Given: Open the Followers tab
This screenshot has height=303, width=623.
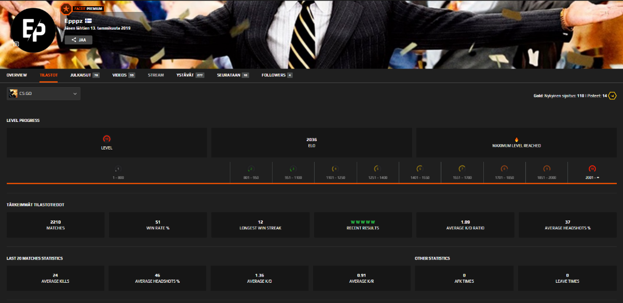Looking at the screenshot, I should pos(276,75).
